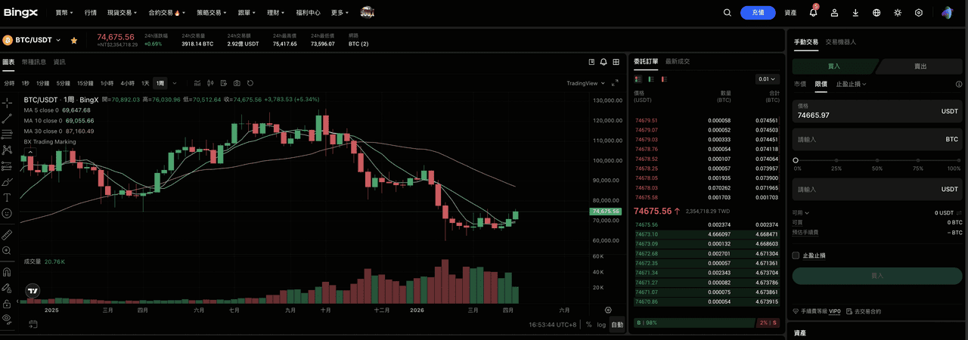Open notifications bell in top bar
968x340 pixels.
click(814, 13)
